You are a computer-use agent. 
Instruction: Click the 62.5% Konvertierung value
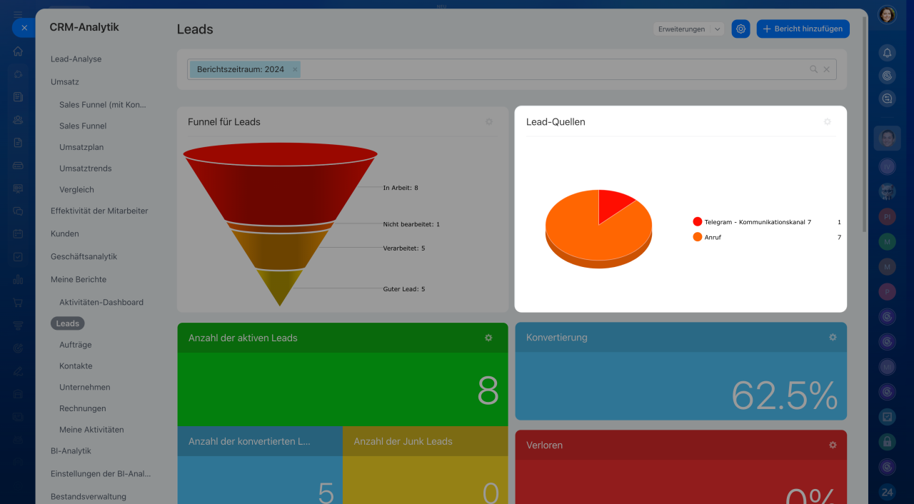[785, 395]
